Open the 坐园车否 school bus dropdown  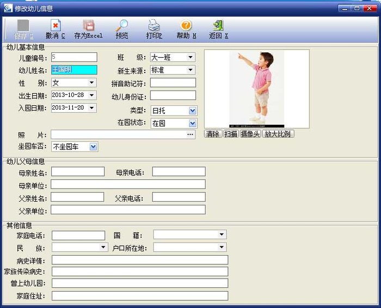(93, 147)
